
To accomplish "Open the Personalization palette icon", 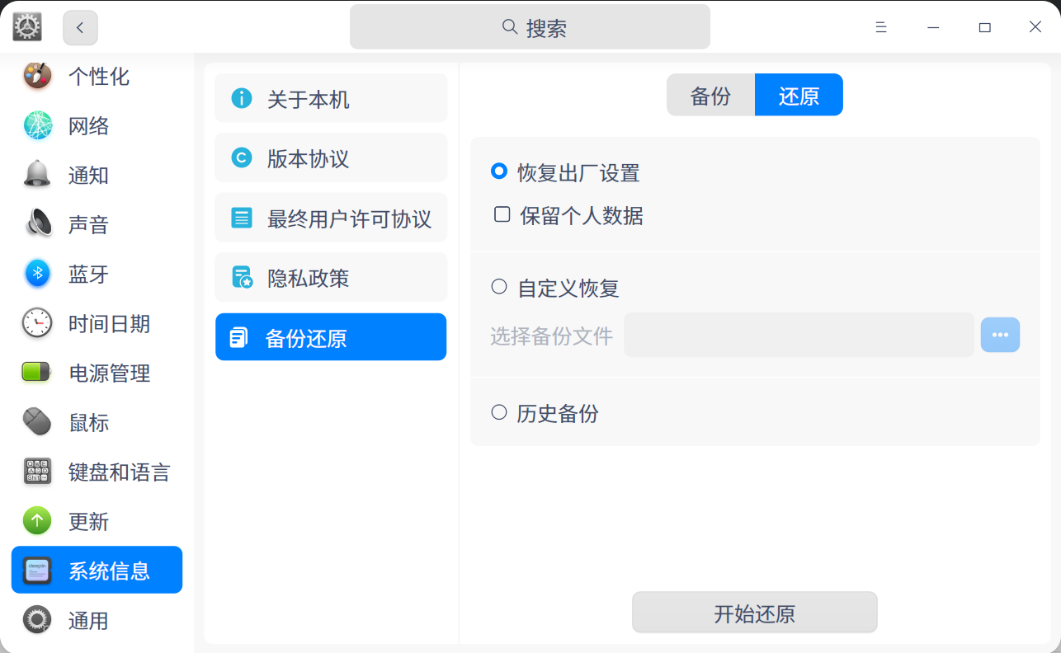I will pos(37,77).
